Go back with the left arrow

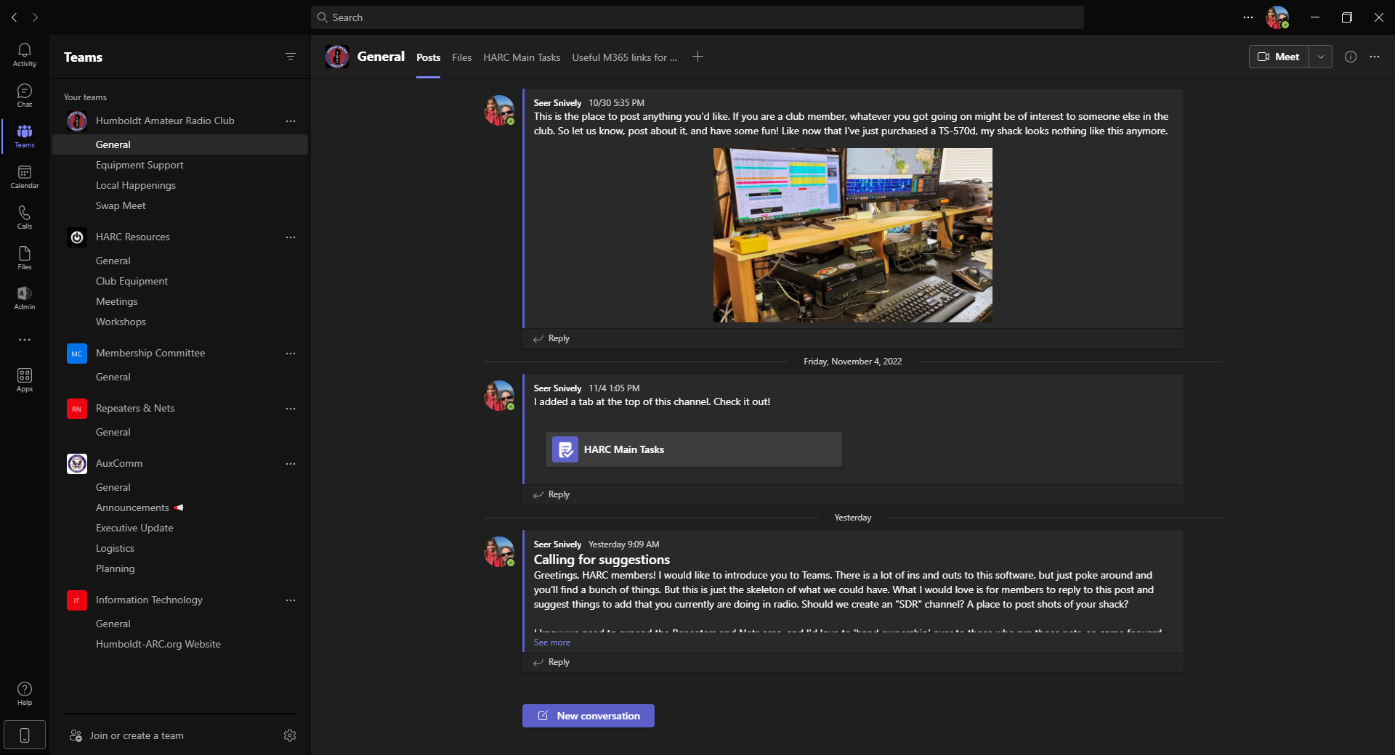pos(14,17)
